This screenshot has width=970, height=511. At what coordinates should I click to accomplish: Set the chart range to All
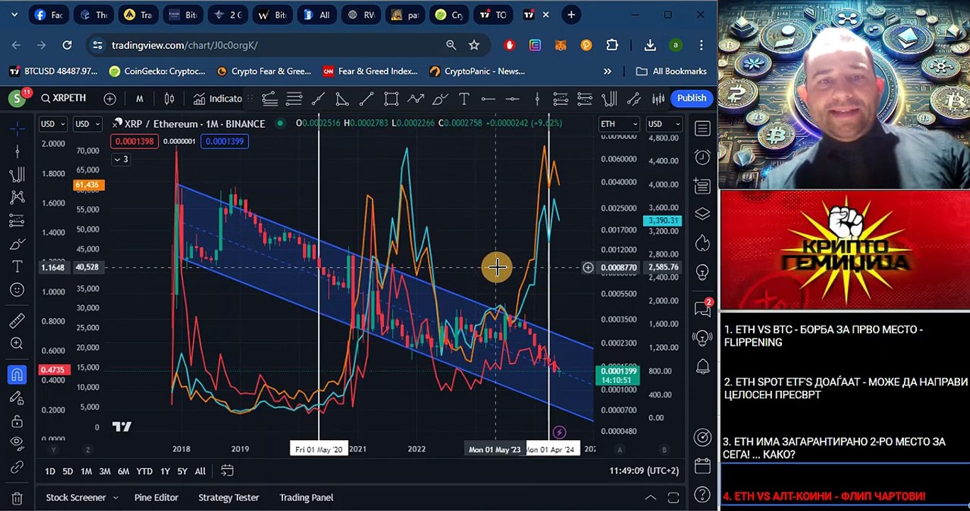[x=200, y=471]
